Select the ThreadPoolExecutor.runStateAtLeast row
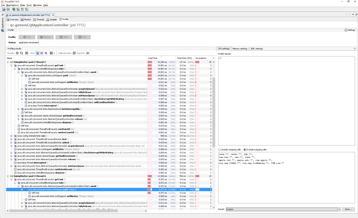 pyautogui.click(x=109, y=169)
